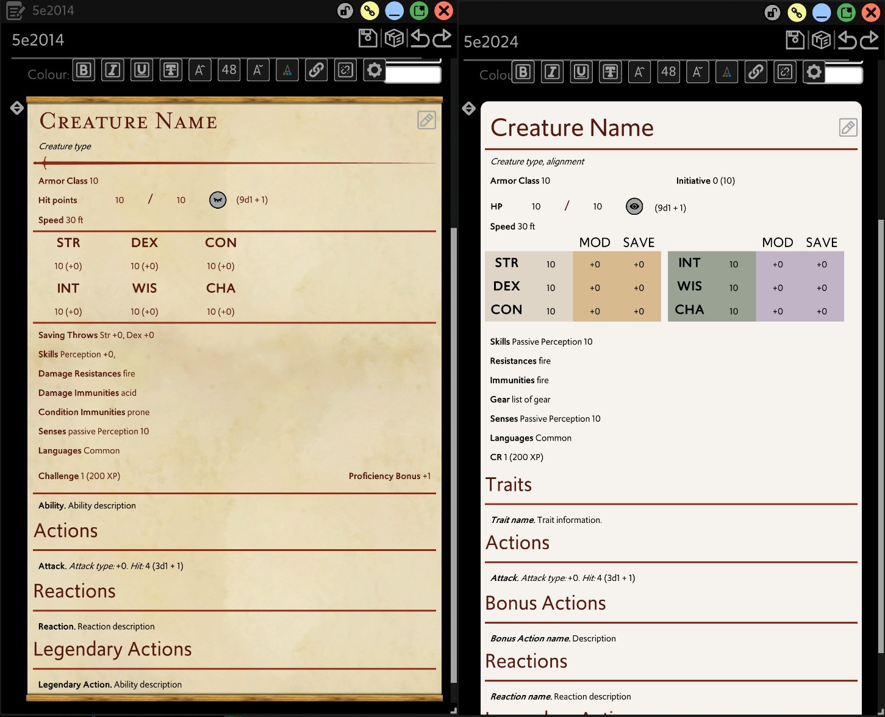The image size is (885, 717).
Task: Click the font size 48 box in 5e2024
Action: click(668, 72)
